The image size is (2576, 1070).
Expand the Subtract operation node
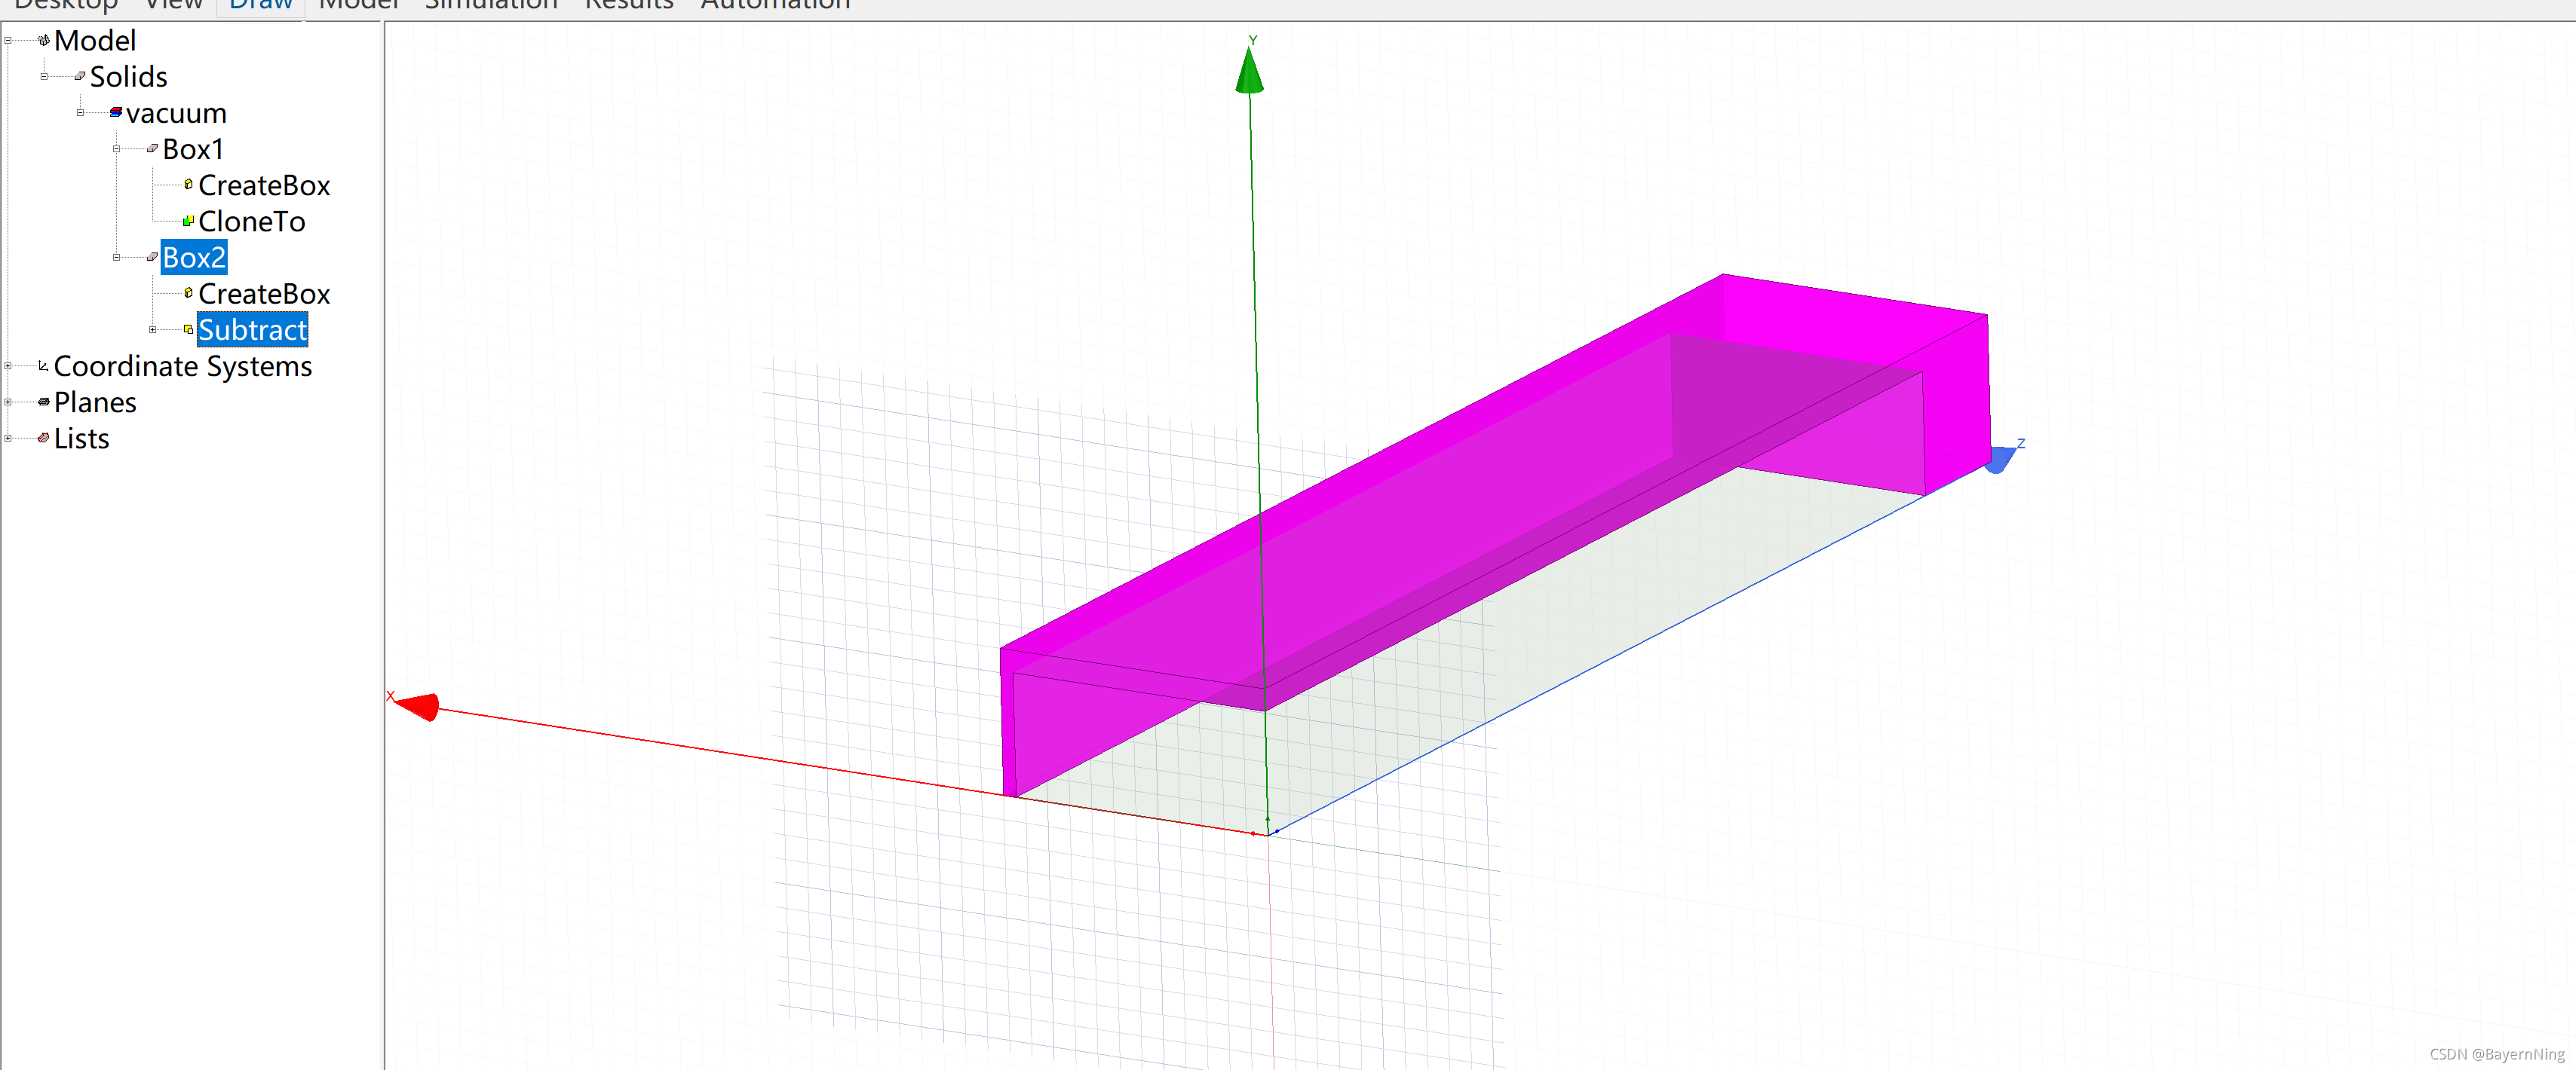(152, 330)
